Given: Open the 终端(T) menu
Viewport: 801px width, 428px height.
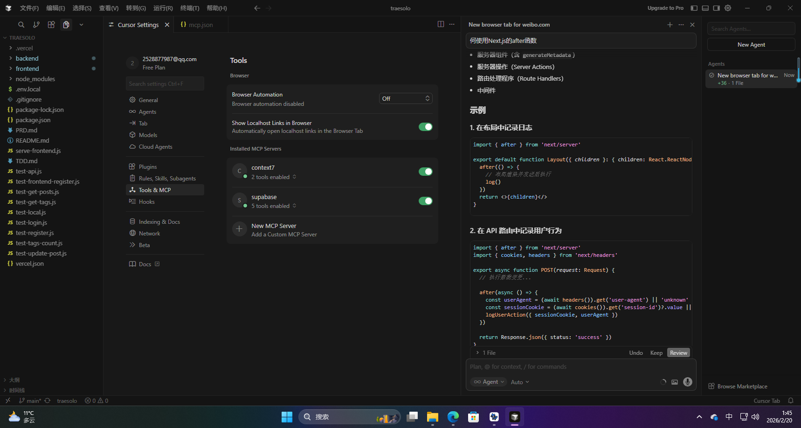Looking at the screenshot, I should click(x=190, y=8).
